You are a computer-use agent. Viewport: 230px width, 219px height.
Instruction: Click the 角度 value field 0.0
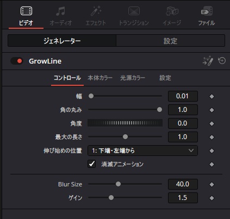[x=183, y=123]
